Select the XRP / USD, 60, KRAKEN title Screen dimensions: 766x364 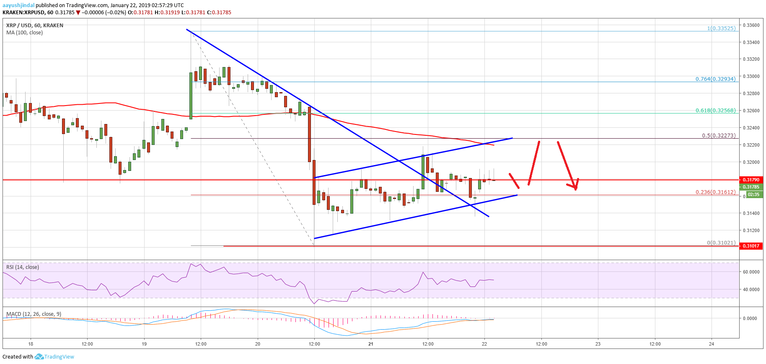click(x=35, y=26)
